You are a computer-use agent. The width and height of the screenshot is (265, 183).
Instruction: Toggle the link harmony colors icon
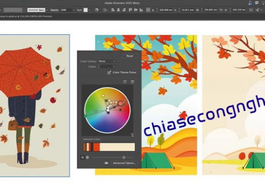(132, 135)
